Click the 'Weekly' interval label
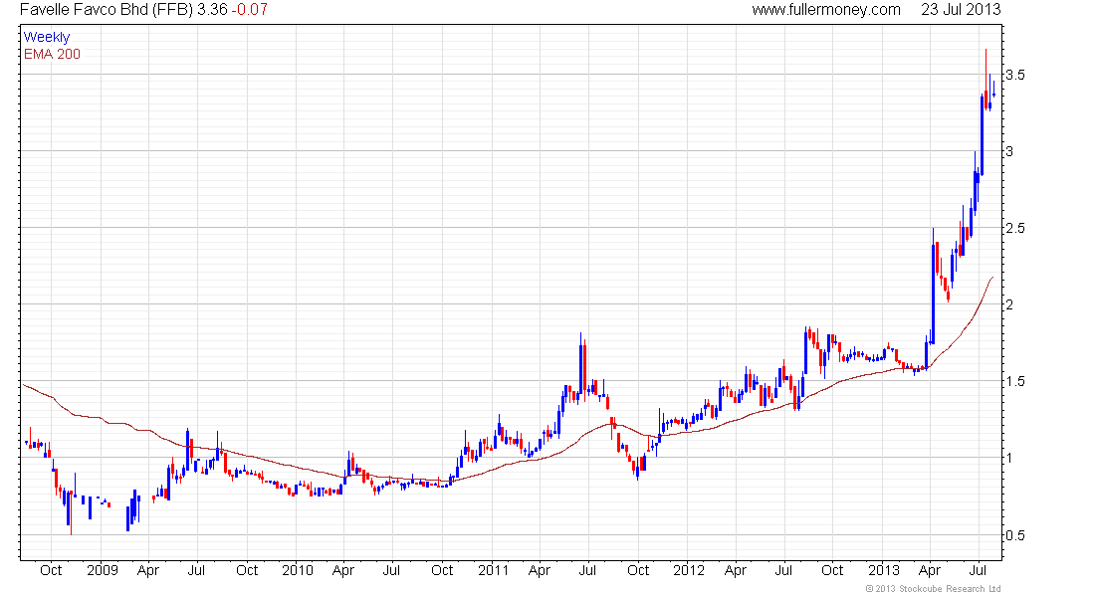The image size is (1095, 597). click(x=47, y=37)
